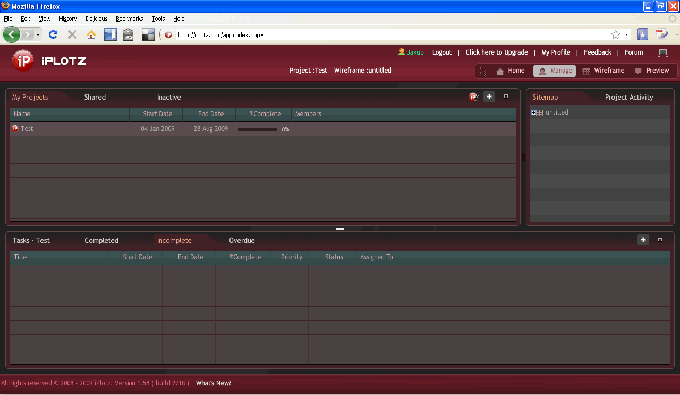The height and width of the screenshot is (395, 680).
Task: Click the iPlotz site favicon in address bar
Action: (x=168, y=34)
